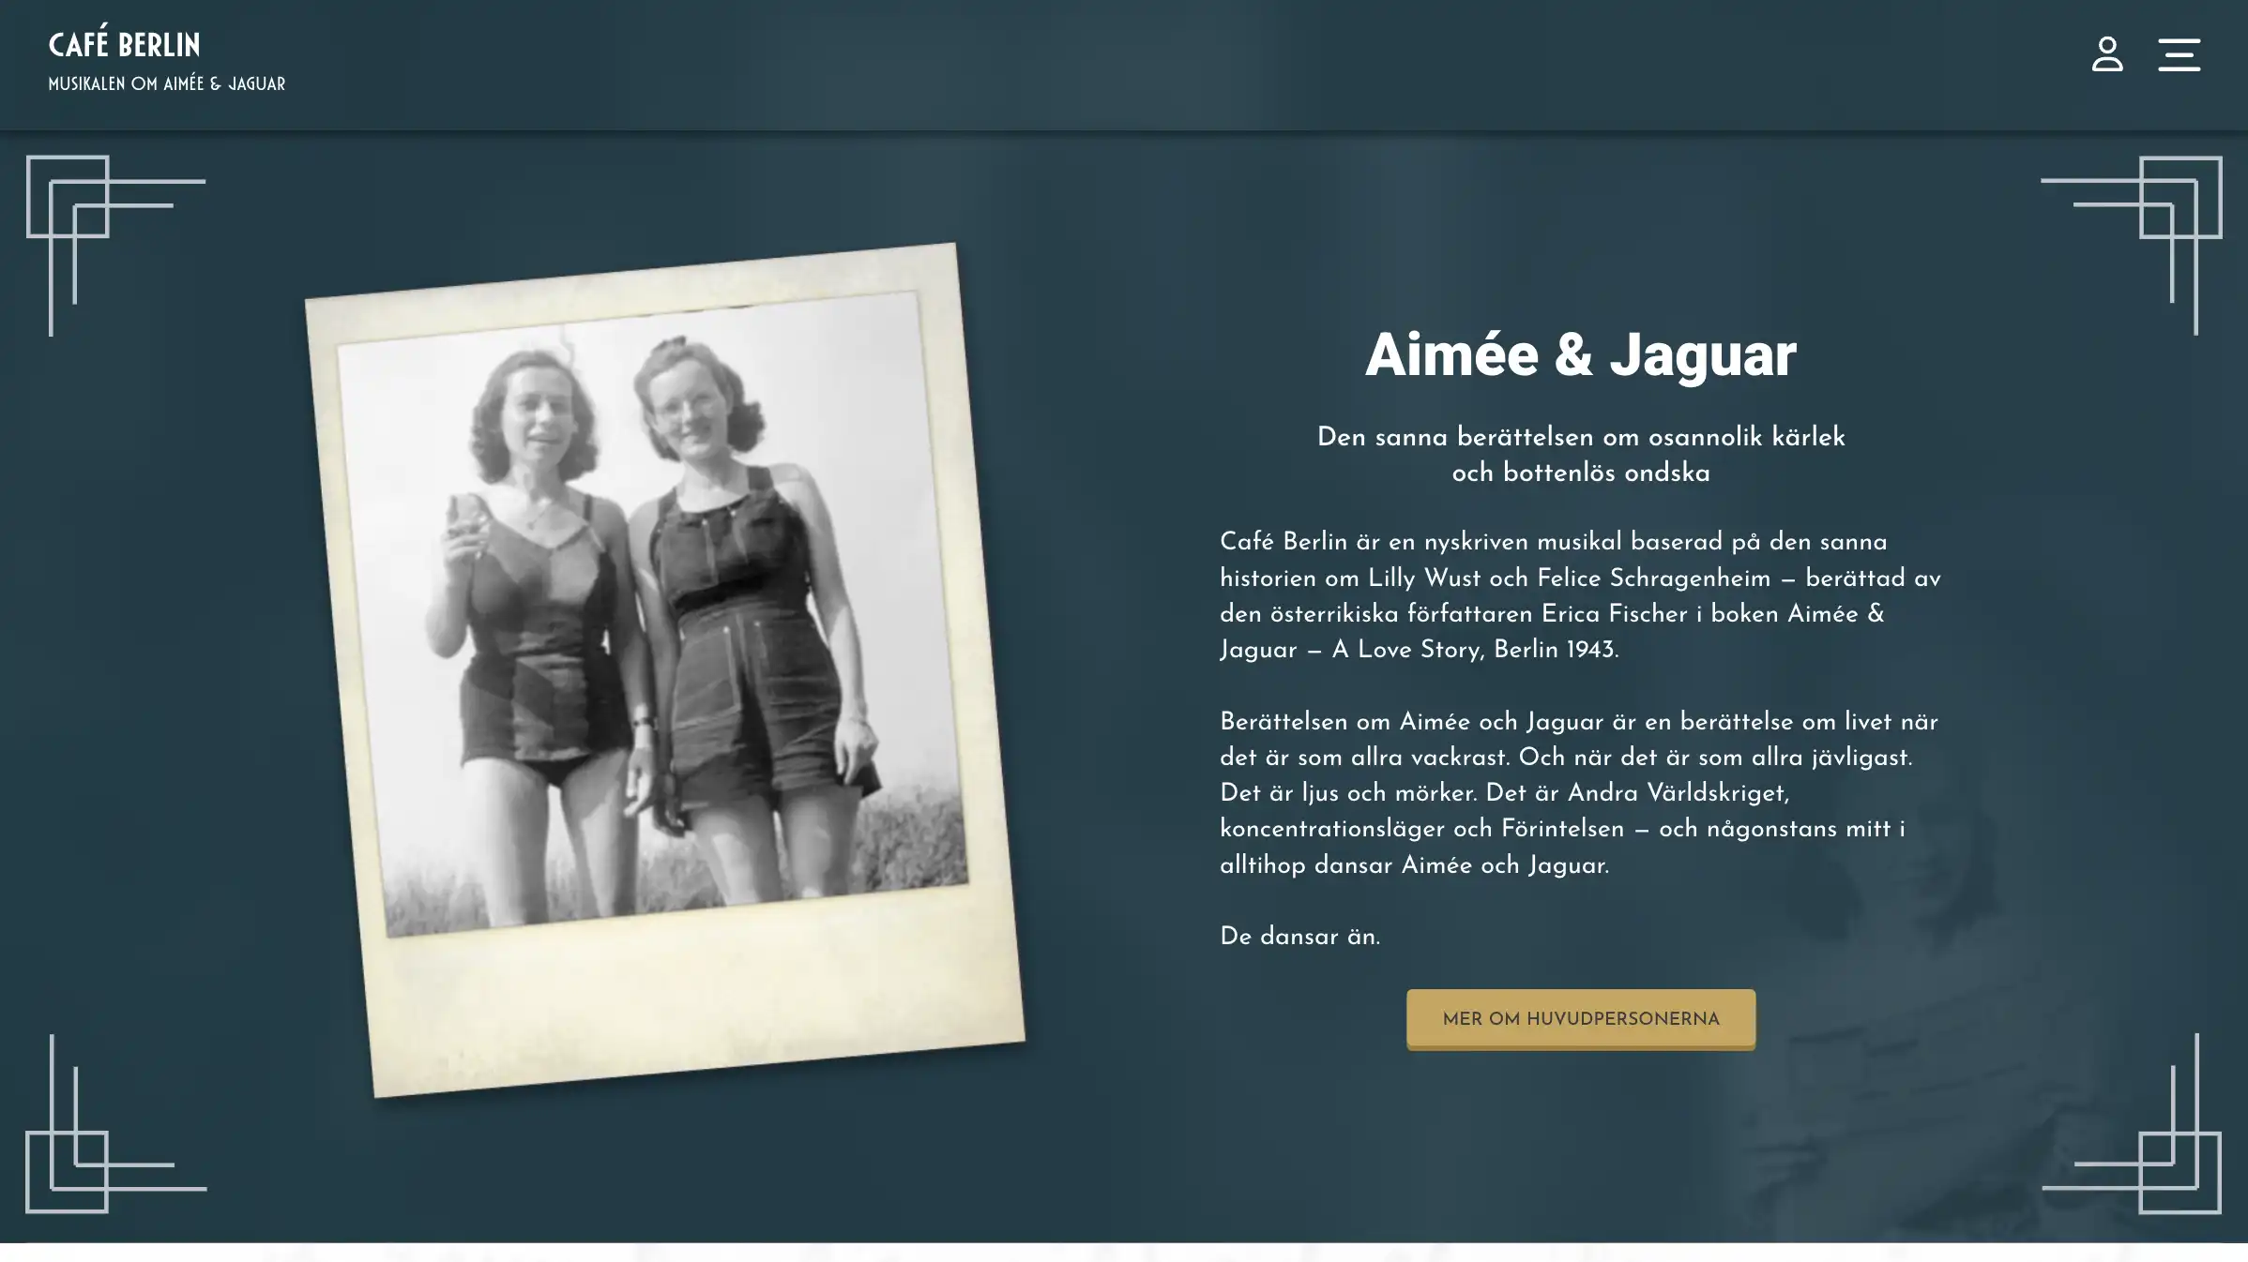Screen dimensions: 2248x1262
Task: Click the white section strip at the page bottom
Action: [1124, 1253]
